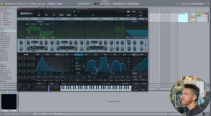Viewport: 211px width, 116px height.
Task: Click the Sounds category icon in browser
Action: 2,33
